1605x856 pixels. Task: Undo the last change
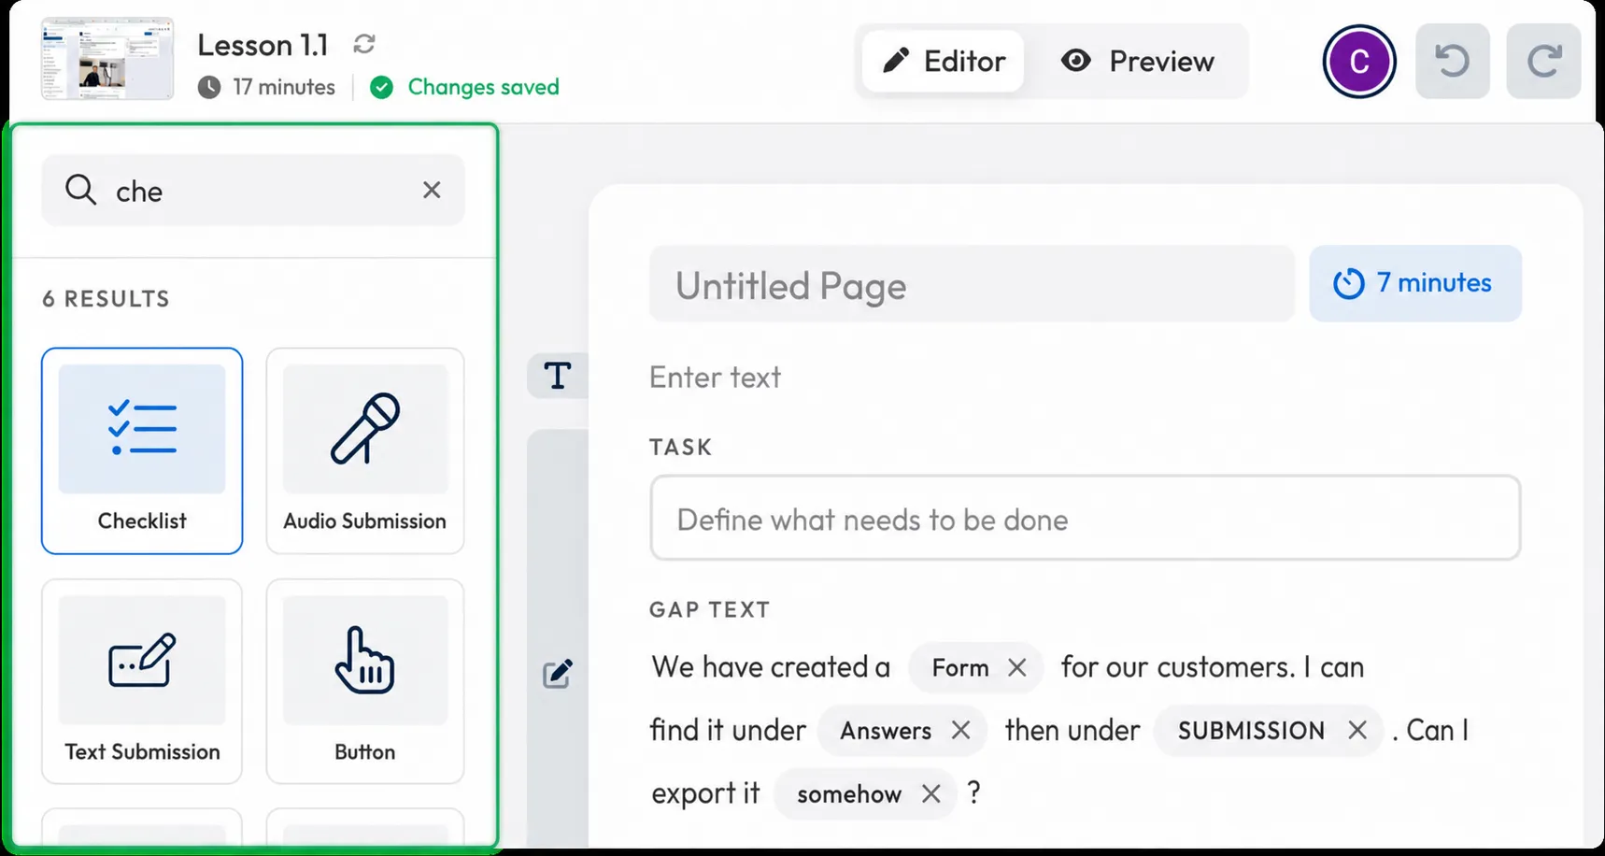[x=1453, y=62]
